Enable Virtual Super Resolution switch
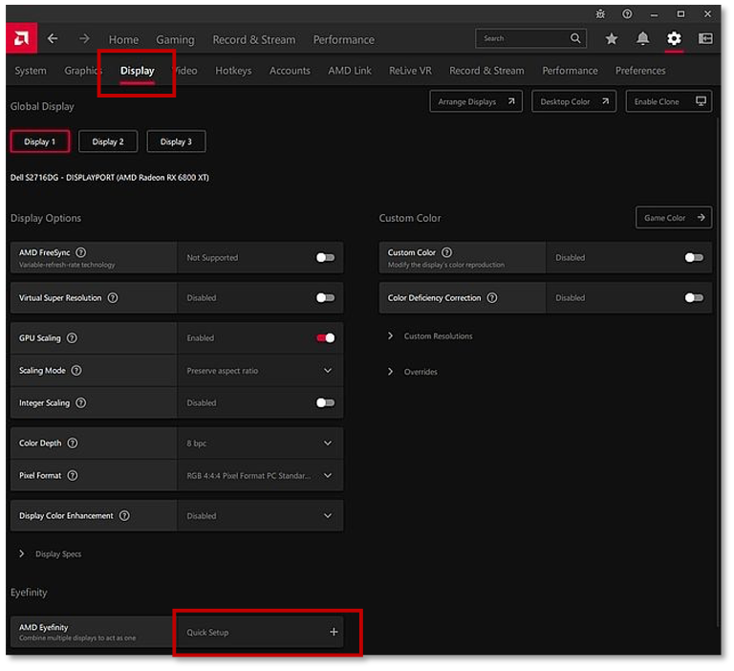The image size is (734, 671). 325,298
